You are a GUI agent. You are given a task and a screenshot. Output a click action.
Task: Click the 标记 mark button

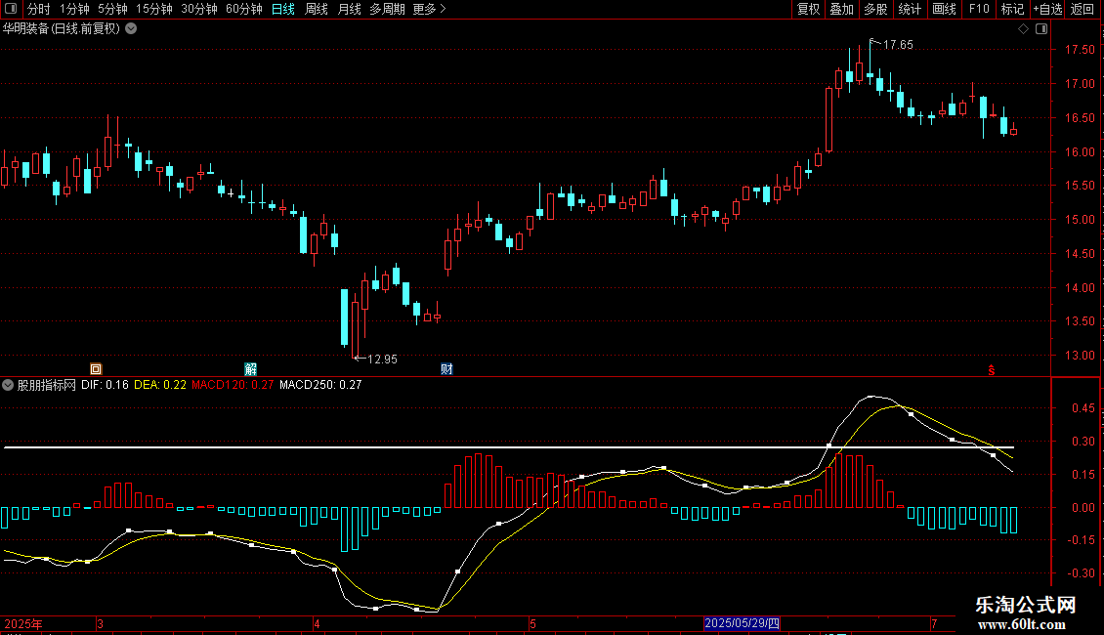pyautogui.click(x=1012, y=9)
